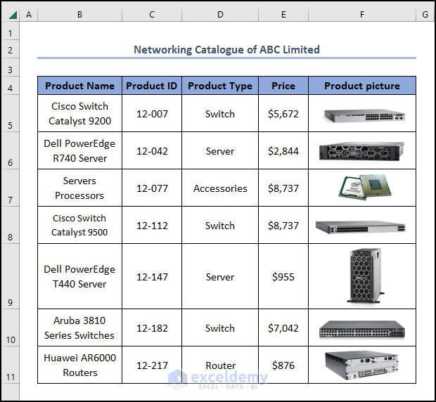Click product ID 12-007

(152, 113)
